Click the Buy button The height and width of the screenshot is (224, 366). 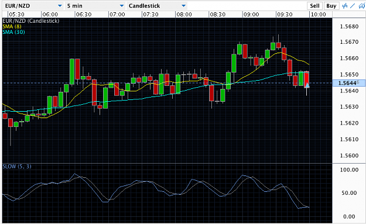(x=331, y=6)
